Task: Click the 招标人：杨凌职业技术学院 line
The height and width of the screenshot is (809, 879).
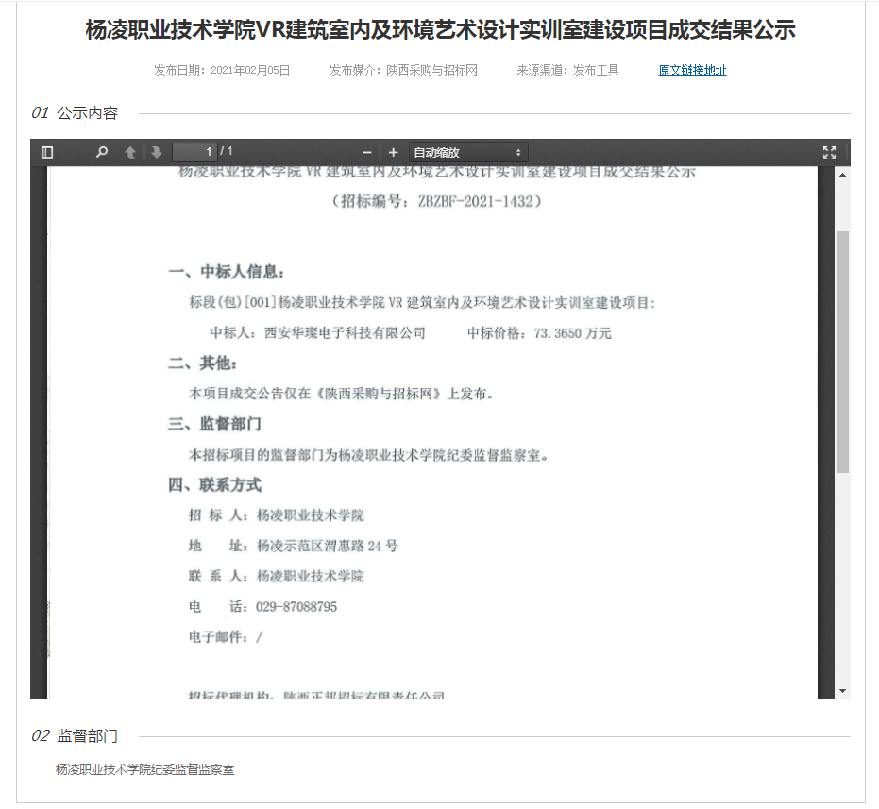Action: coord(277,515)
